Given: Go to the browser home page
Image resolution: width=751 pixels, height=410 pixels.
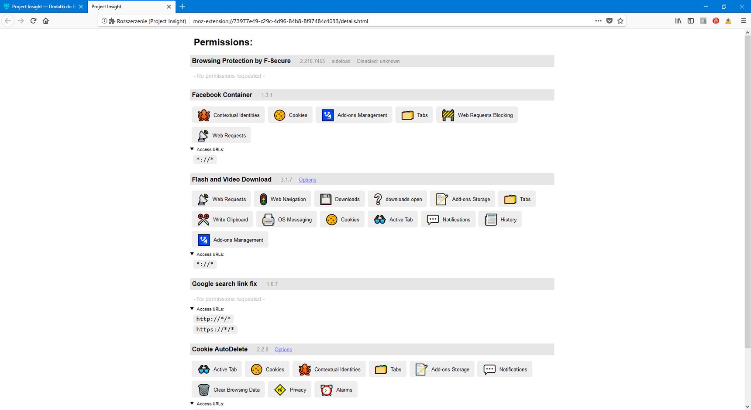Looking at the screenshot, I should (45, 21).
